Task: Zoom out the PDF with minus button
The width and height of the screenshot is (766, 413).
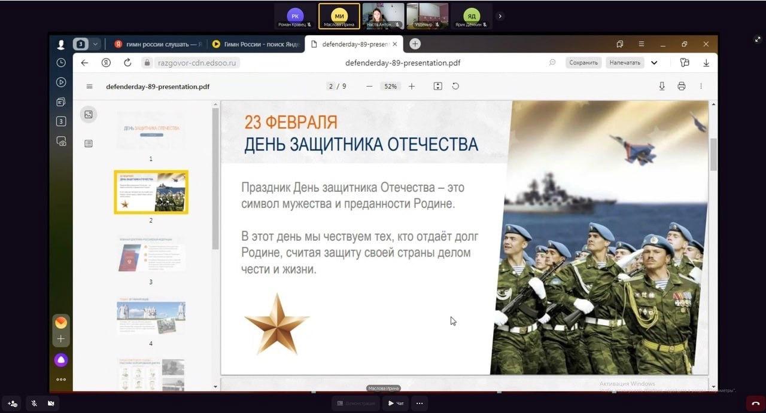Action: [x=369, y=86]
